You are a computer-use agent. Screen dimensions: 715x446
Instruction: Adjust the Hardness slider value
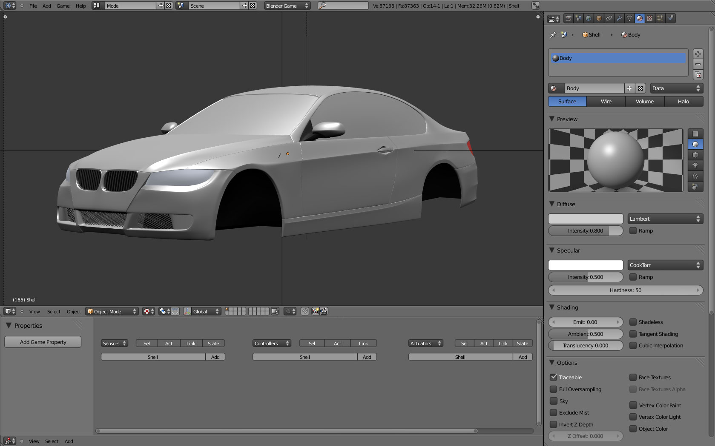click(x=625, y=290)
